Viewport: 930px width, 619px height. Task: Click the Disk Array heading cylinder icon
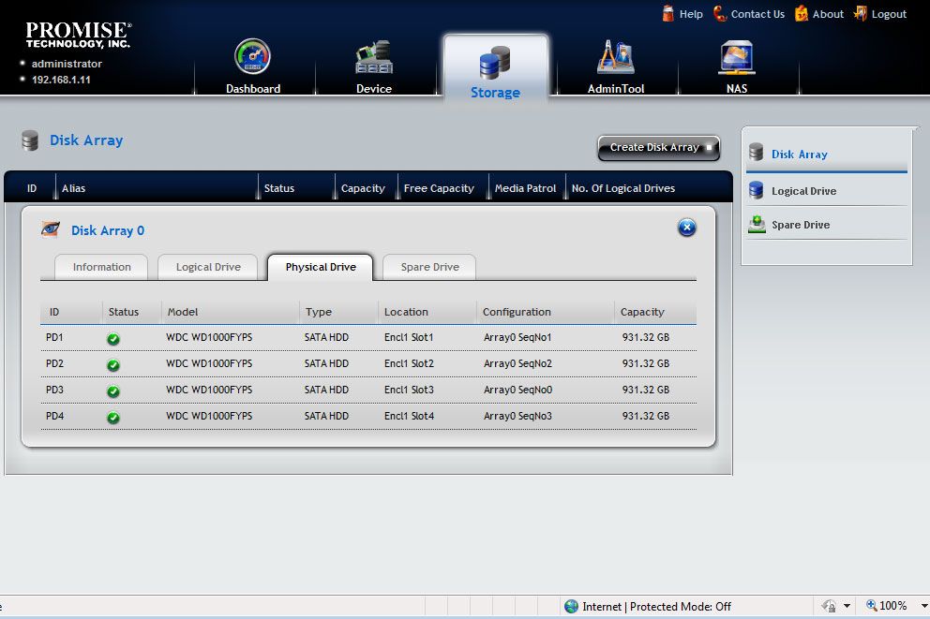(x=30, y=140)
